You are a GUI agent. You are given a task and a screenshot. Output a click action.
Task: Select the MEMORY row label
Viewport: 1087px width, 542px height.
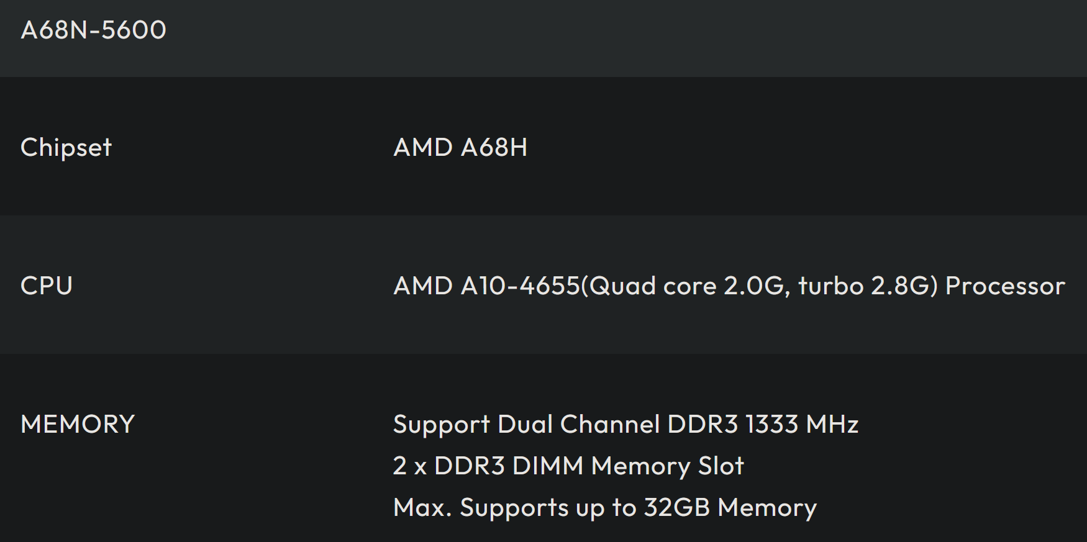(x=78, y=424)
